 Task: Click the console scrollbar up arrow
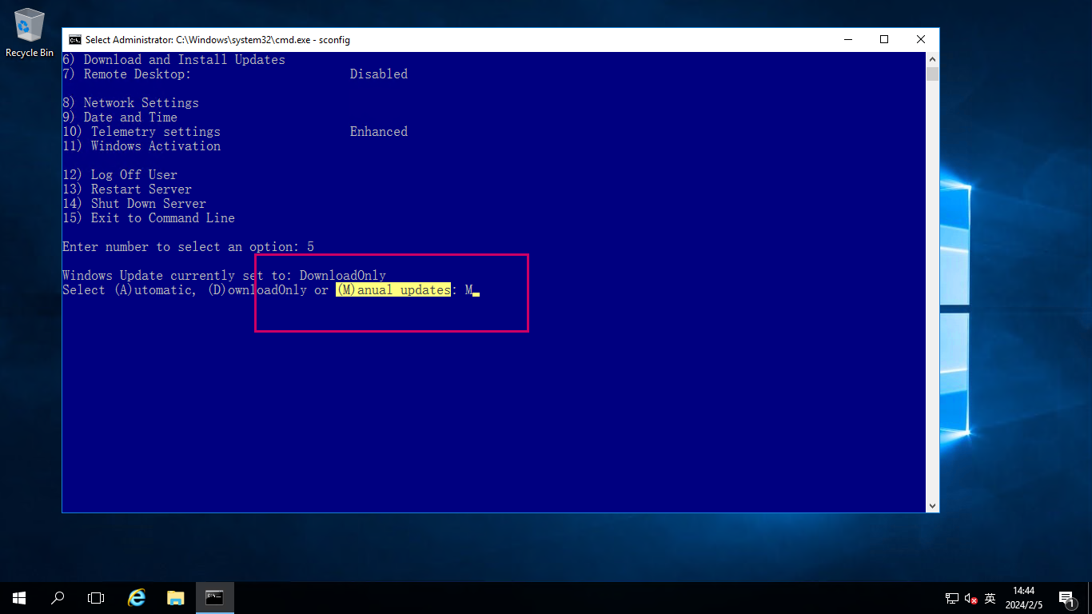point(932,59)
